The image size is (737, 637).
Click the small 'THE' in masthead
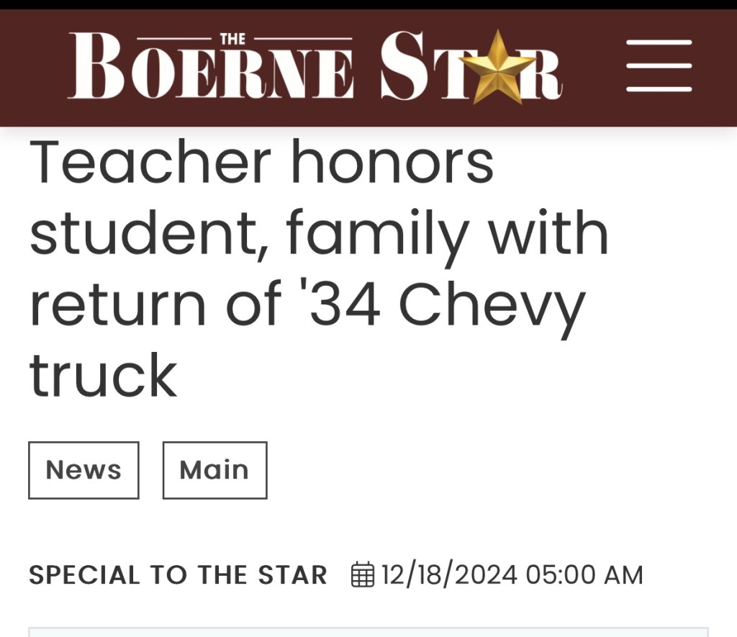[232, 39]
